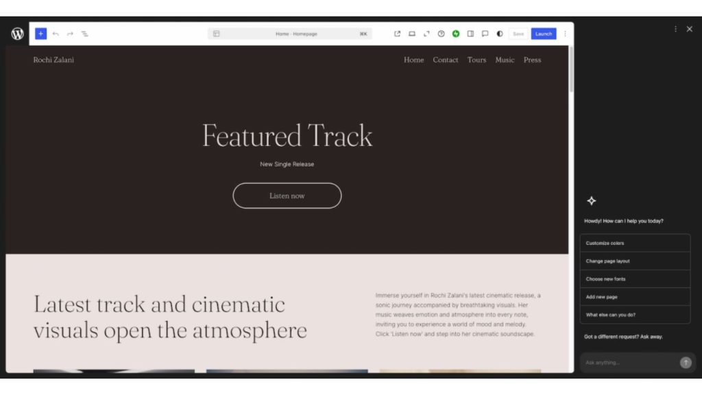
Task: Open the feedback speech-bubble icon
Action: 485,33
